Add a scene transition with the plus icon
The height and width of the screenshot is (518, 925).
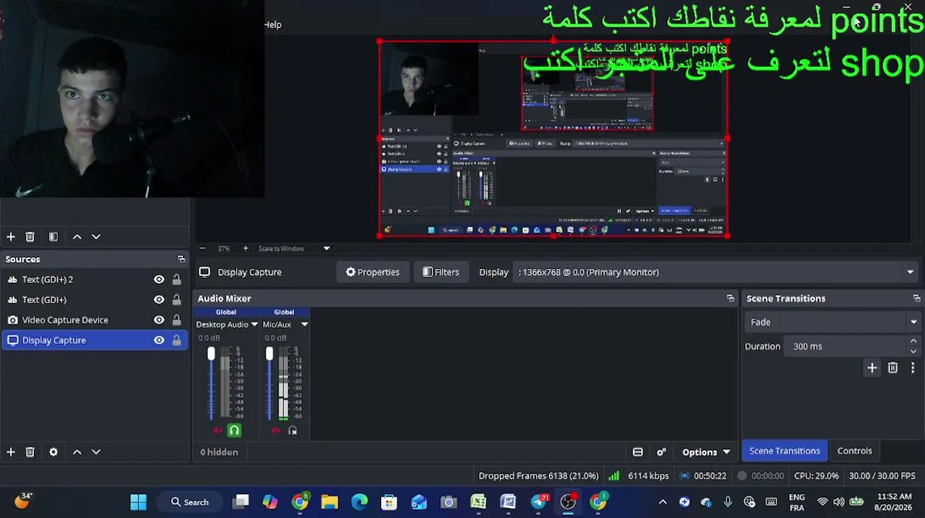[x=872, y=368]
